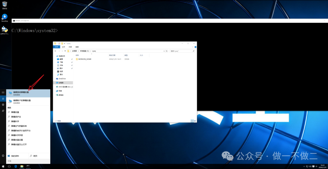Switch Explorer to large icons view
328x169 pixels.
[195, 121]
